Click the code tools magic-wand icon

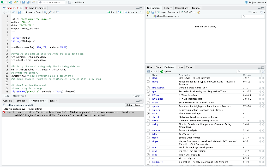50,12
